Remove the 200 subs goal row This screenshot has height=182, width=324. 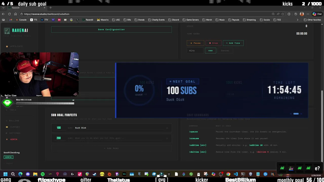[x=167, y=138]
